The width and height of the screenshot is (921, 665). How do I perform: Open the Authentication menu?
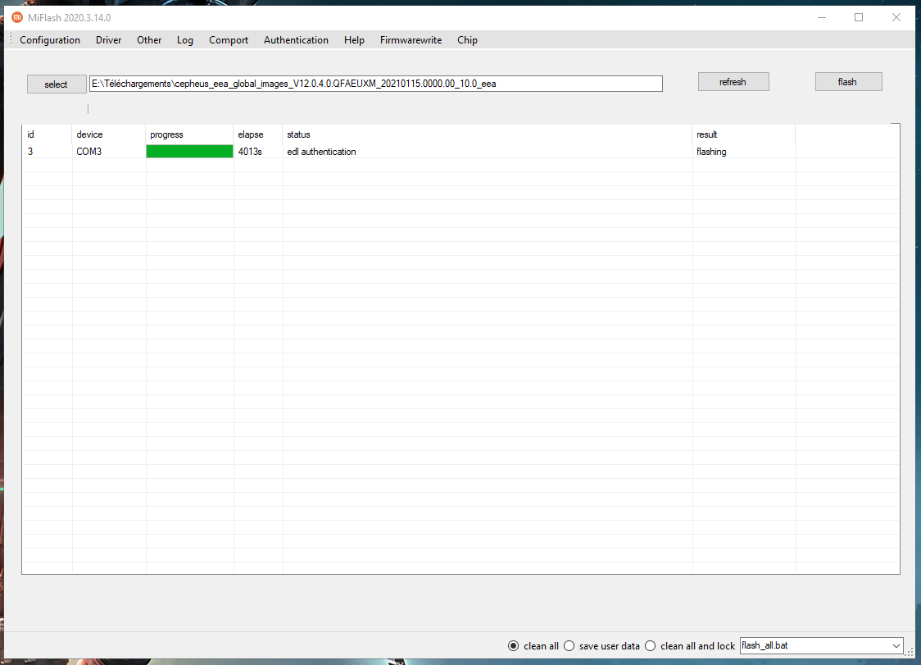click(x=296, y=40)
